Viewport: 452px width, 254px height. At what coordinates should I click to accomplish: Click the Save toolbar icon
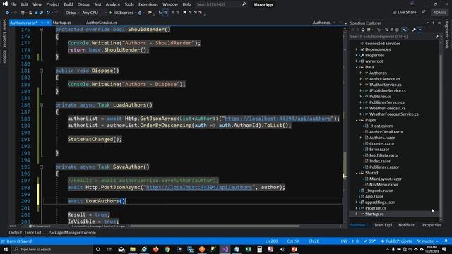coord(36,13)
